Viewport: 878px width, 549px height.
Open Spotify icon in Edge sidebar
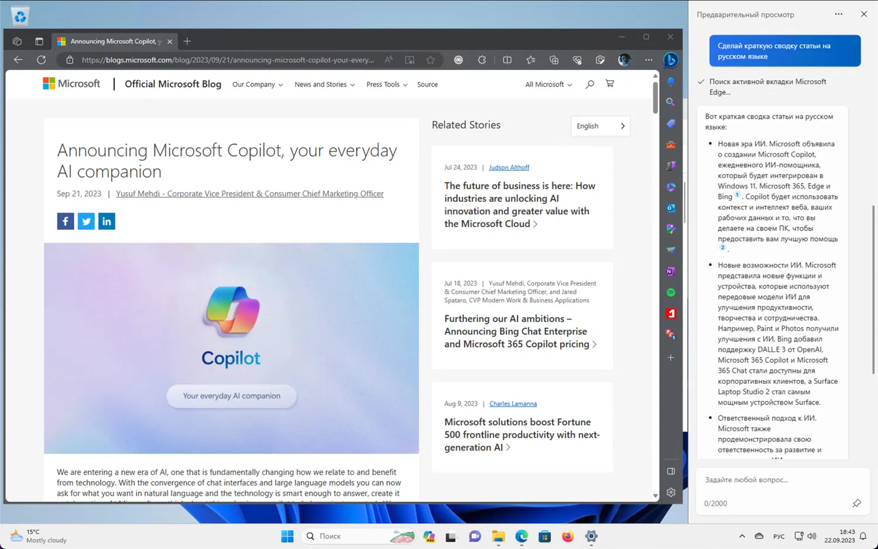click(671, 292)
